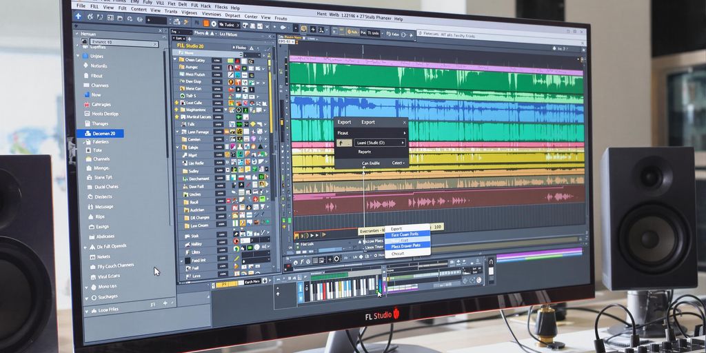Expand the Unjoes folder in the sidebar
Image resolution: width=706 pixels, height=353 pixels.
(x=77, y=56)
